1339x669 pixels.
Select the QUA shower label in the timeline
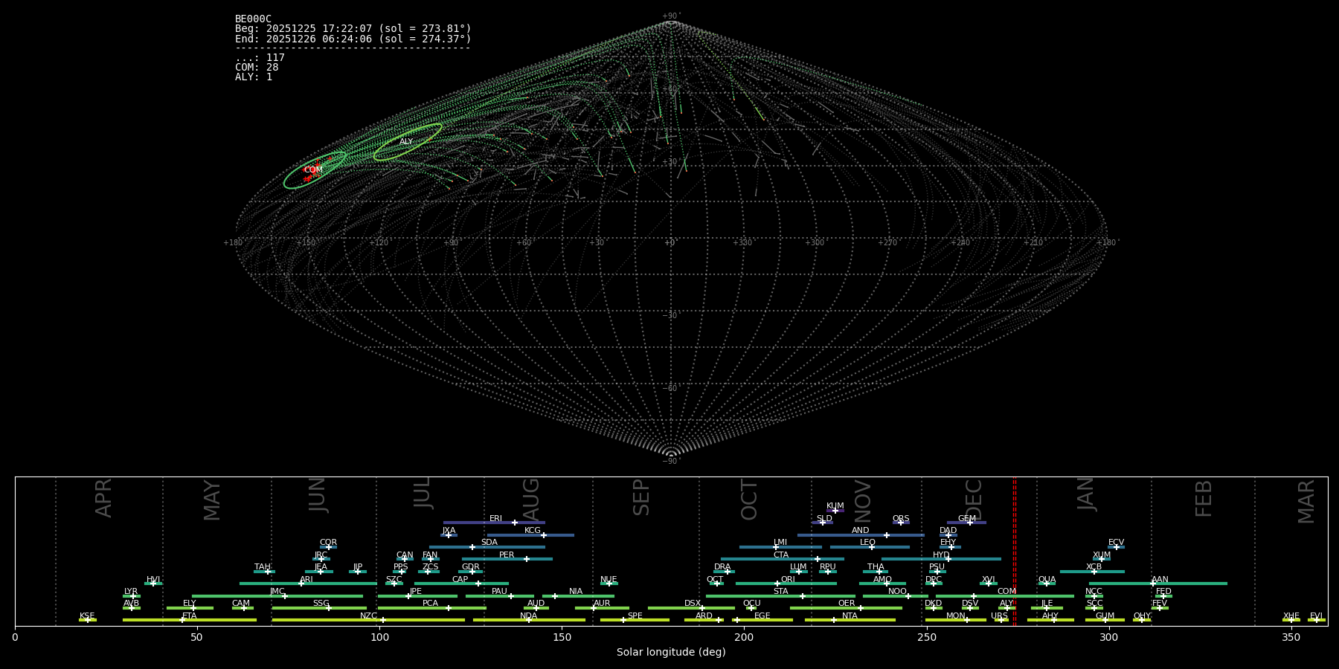1047,580
